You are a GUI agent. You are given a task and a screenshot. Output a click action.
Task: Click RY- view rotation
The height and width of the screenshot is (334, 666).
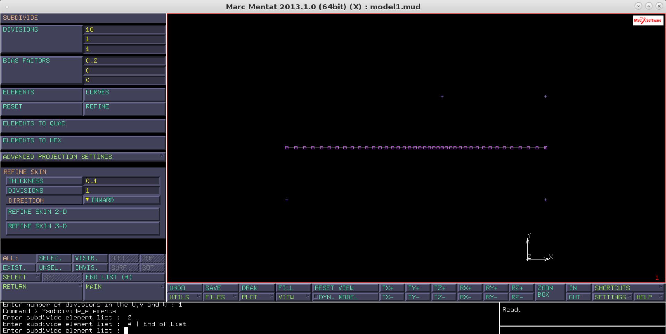(496, 297)
